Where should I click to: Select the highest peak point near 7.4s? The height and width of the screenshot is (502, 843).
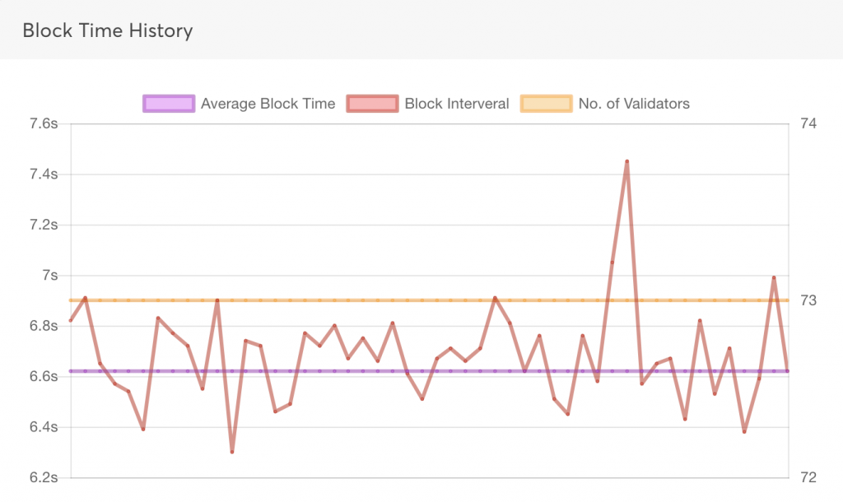[627, 161]
